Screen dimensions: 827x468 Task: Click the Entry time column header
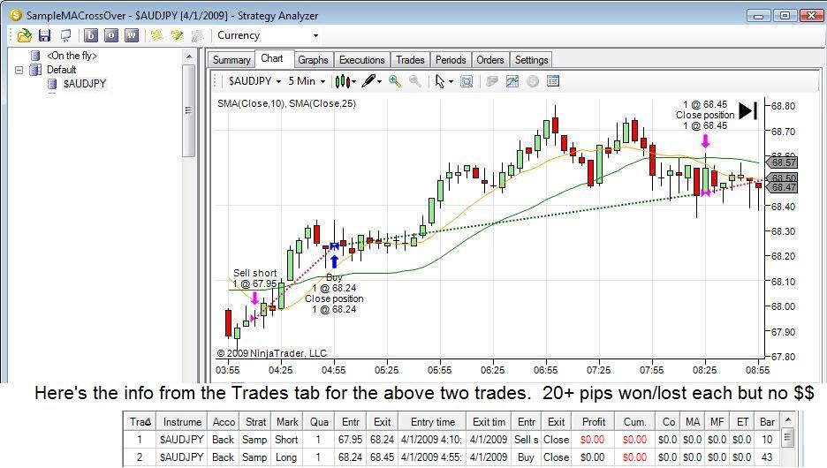(432, 422)
